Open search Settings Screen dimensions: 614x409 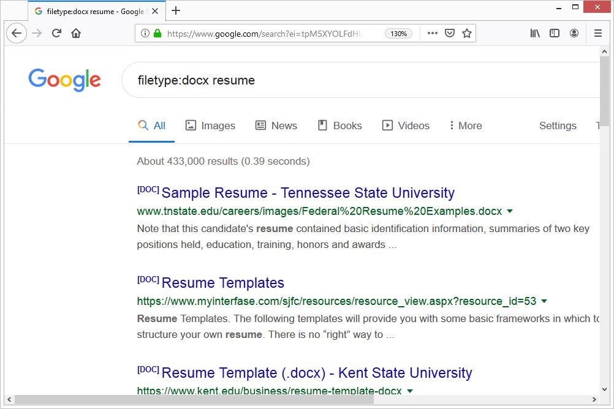tap(558, 126)
